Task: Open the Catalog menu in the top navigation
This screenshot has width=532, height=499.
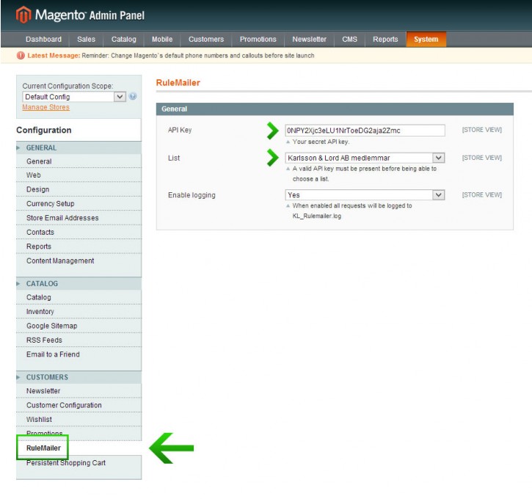Action: tap(124, 40)
